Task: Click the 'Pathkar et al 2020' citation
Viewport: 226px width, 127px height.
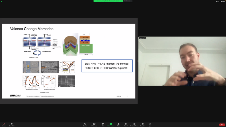Action: click(x=34, y=58)
